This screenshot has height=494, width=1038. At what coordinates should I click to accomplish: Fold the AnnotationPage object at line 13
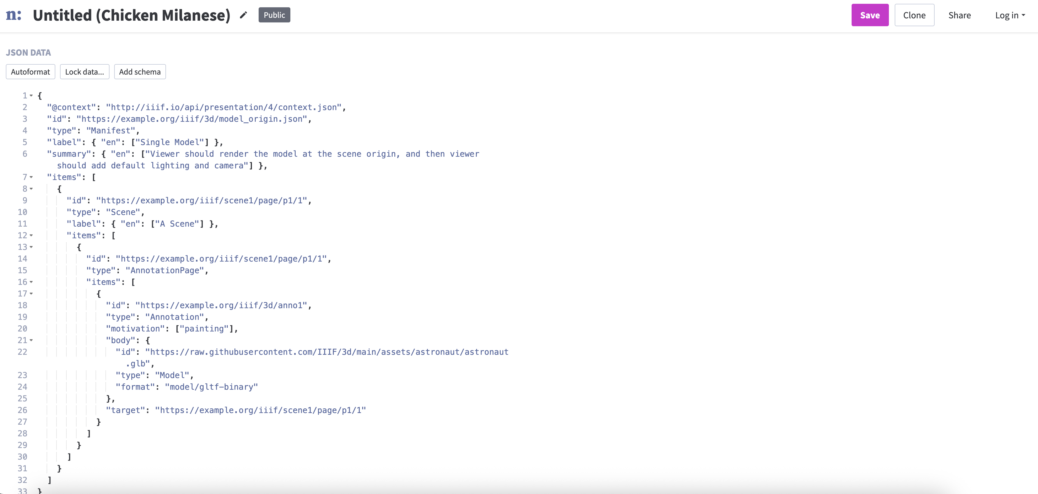pyautogui.click(x=31, y=247)
